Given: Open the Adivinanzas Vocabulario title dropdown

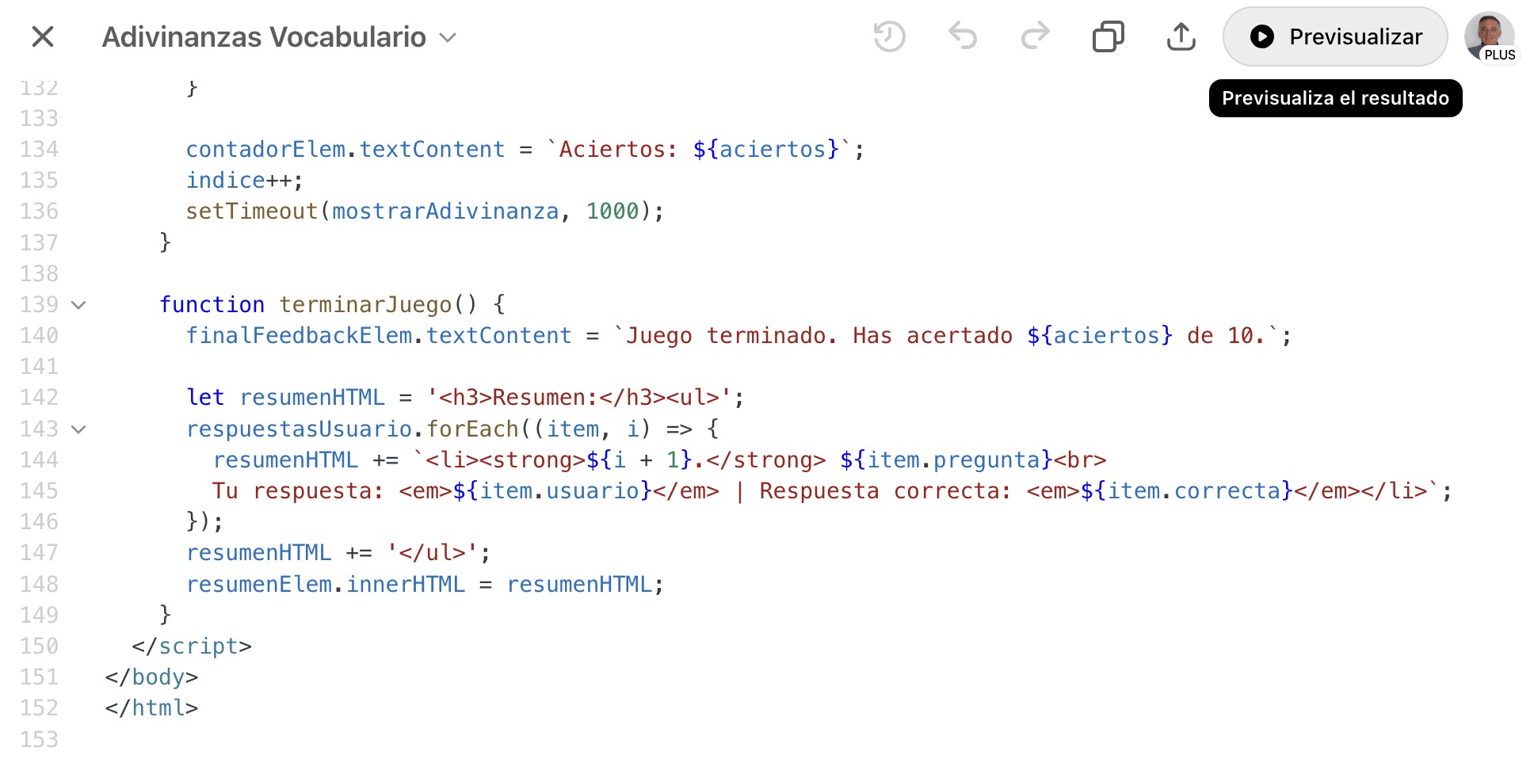Looking at the screenshot, I should point(448,37).
